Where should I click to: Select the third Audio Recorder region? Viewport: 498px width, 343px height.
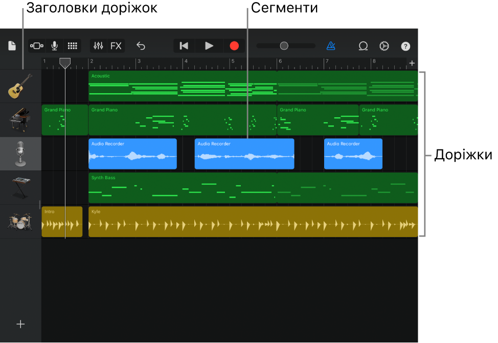pos(353,154)
